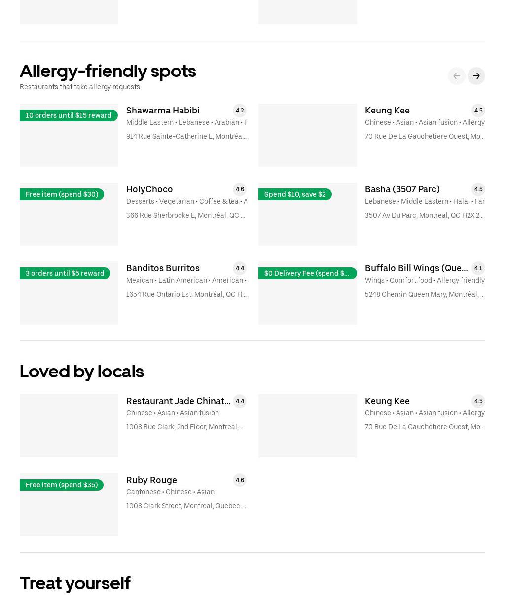Click the next arrow in Allergy-friendly spots

[476, 76]
